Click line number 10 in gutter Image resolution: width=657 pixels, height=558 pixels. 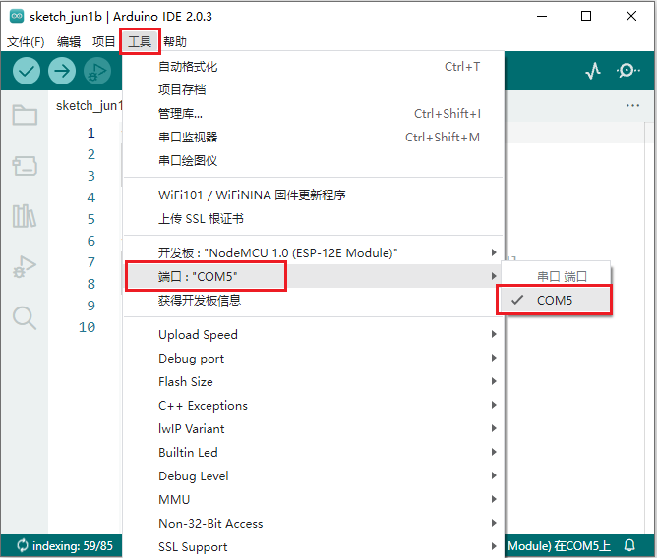(x=88, y=327)
